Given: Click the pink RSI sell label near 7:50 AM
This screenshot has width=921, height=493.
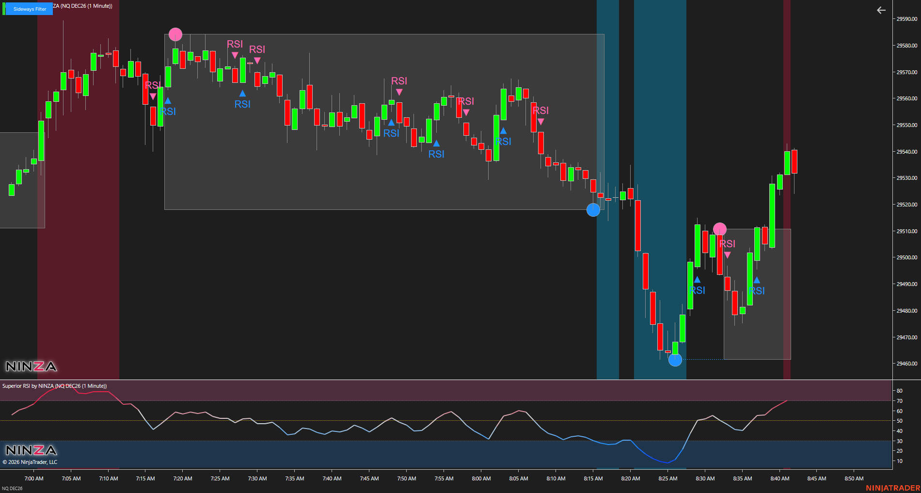Looking at the screenshot, I should click(x=399, y=81).
